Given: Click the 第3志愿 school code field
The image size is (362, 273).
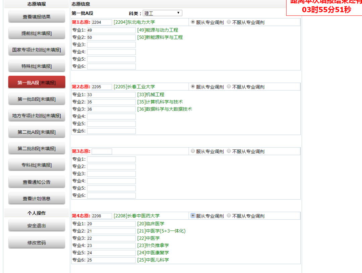Looking at the screenshot, I should pos(102,151).
